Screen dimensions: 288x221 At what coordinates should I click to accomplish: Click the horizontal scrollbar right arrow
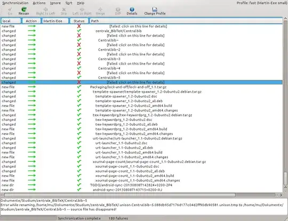coord(281,195)
